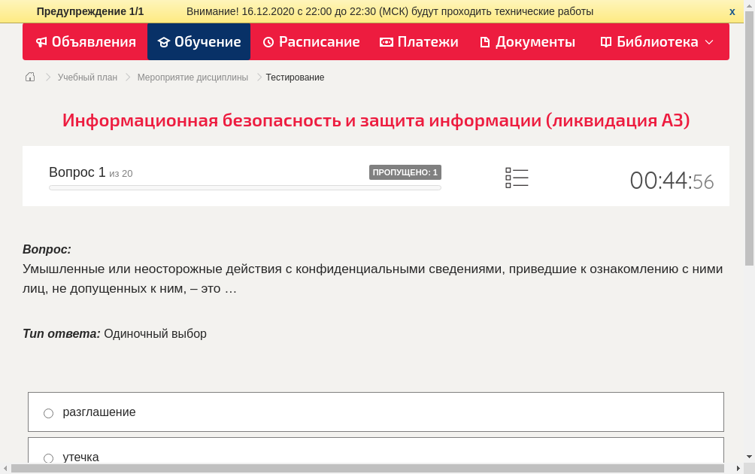Image resolution: width=755 pixels, height=474 pixels.
Task: Click the home icon in breadcrumbs
Action: [30, 77]
